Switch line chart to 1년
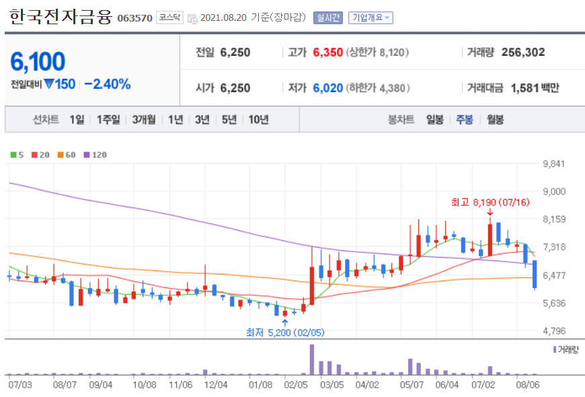The image size is (585, 397). (x=175, y=120)
